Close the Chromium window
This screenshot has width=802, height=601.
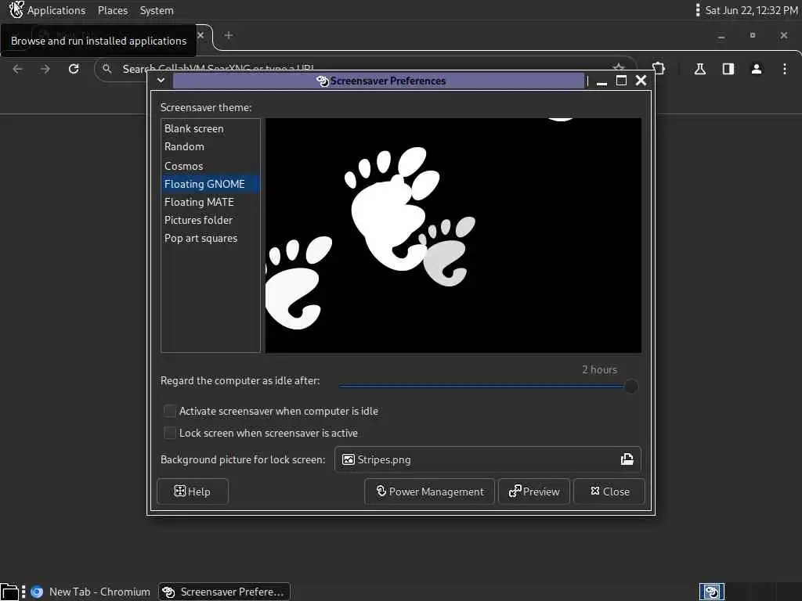(x=783, y=35)
